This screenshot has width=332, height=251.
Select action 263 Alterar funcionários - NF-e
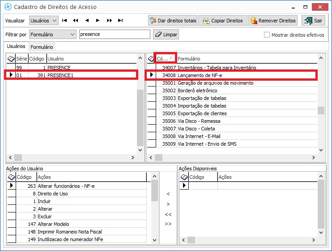point(77,186)
